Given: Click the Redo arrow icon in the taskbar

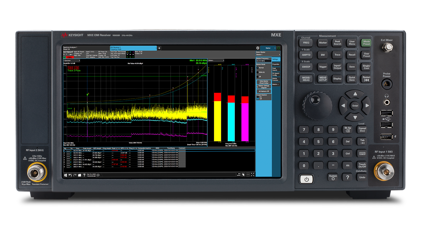Looking at the screenshot, I should coord(75,175).
